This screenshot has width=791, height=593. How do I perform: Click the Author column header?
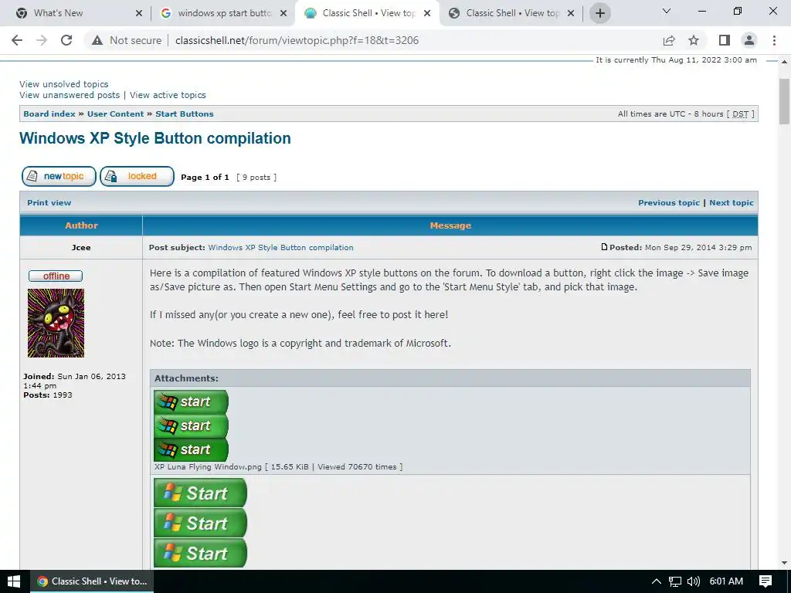81,225
